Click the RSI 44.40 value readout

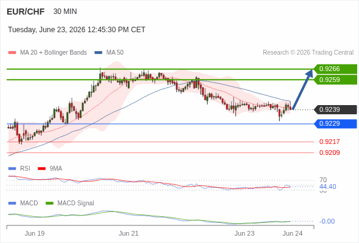coord(327,187)
